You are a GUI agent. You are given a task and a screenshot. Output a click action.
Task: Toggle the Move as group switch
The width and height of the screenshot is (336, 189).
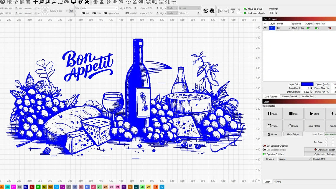[246, 9]
